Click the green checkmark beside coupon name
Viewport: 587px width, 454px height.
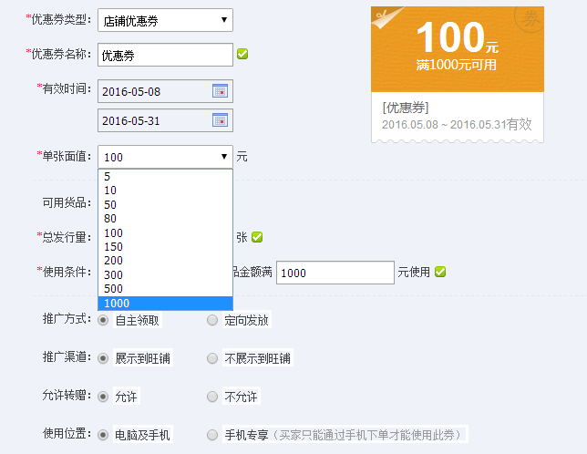pyautogui.click(x=242, y=54)
